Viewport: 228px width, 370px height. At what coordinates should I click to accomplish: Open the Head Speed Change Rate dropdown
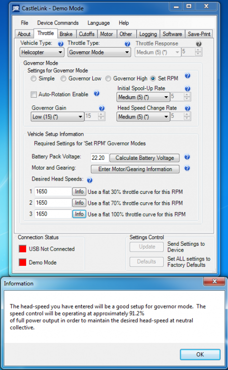[143, 117]
